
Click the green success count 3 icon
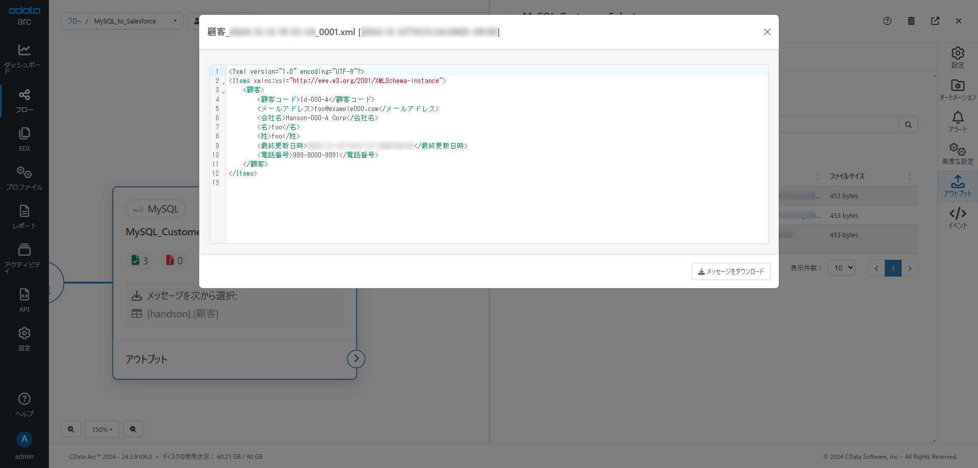[x=135, y=260]
